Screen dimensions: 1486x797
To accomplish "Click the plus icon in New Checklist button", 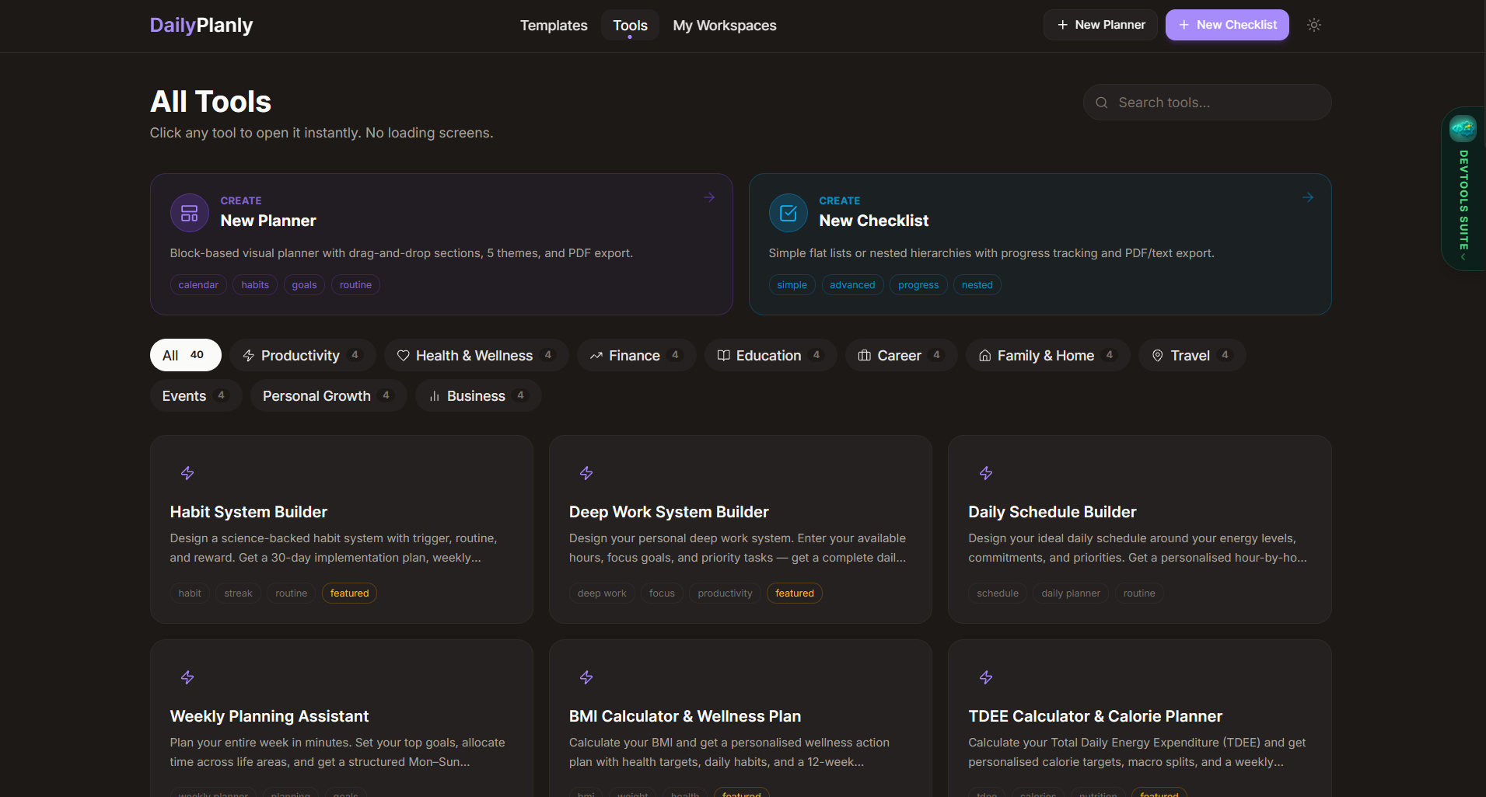I will click(1184, 25).
